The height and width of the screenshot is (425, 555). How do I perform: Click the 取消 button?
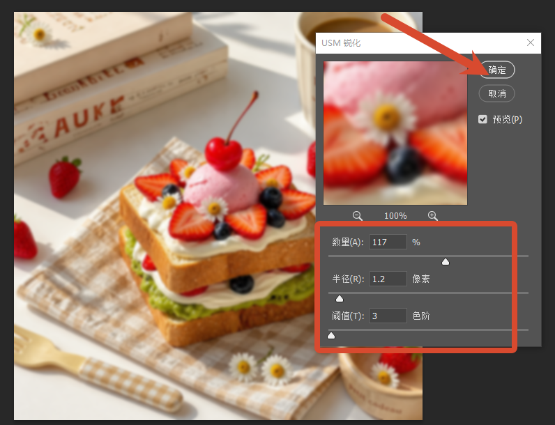pyautogui.click(x=496, y=93)
